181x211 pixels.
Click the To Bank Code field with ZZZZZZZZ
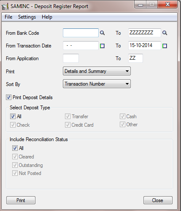[x=145, y=33]
